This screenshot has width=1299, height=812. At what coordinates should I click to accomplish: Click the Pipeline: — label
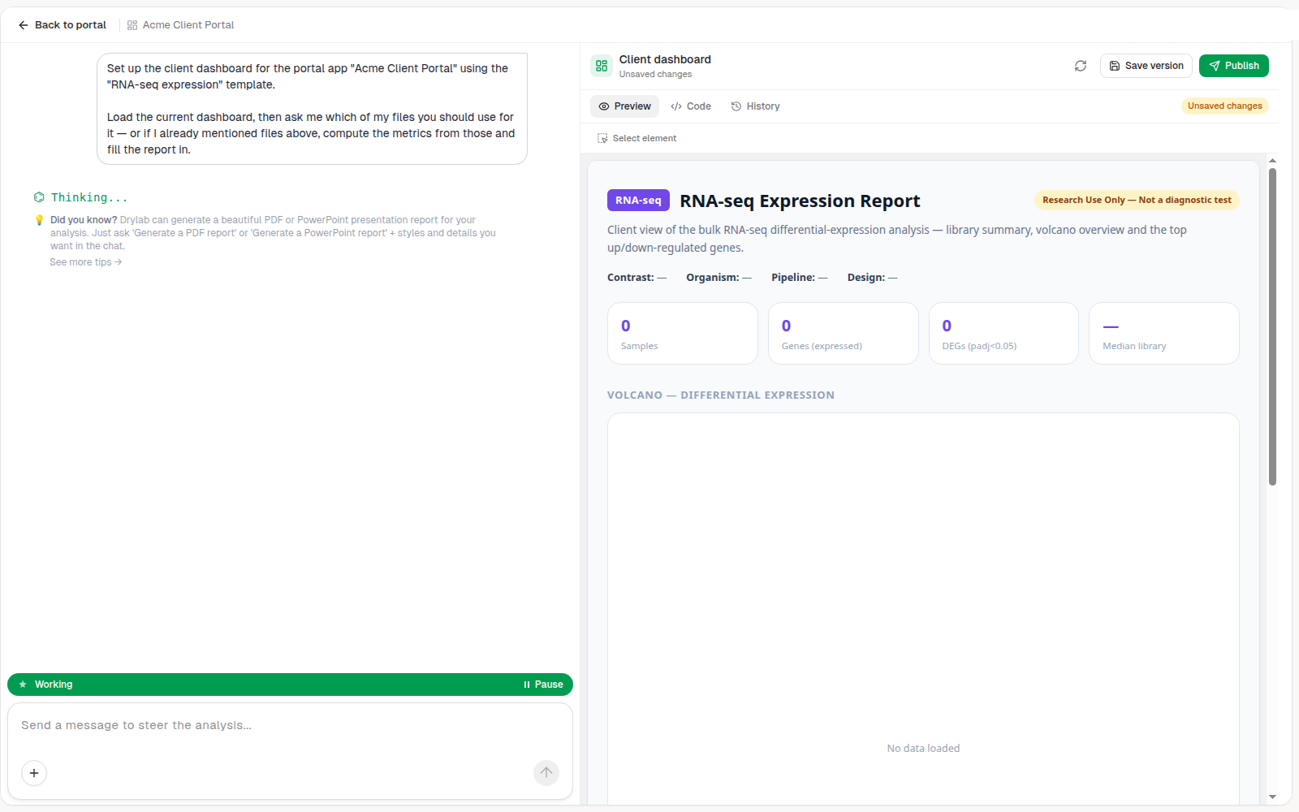pyautogui.click(x=799, y=278)
